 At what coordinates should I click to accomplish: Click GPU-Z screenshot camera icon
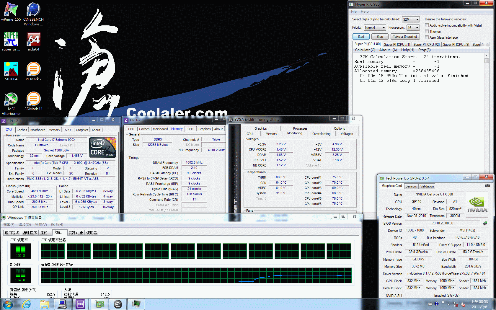click(487, 186)
